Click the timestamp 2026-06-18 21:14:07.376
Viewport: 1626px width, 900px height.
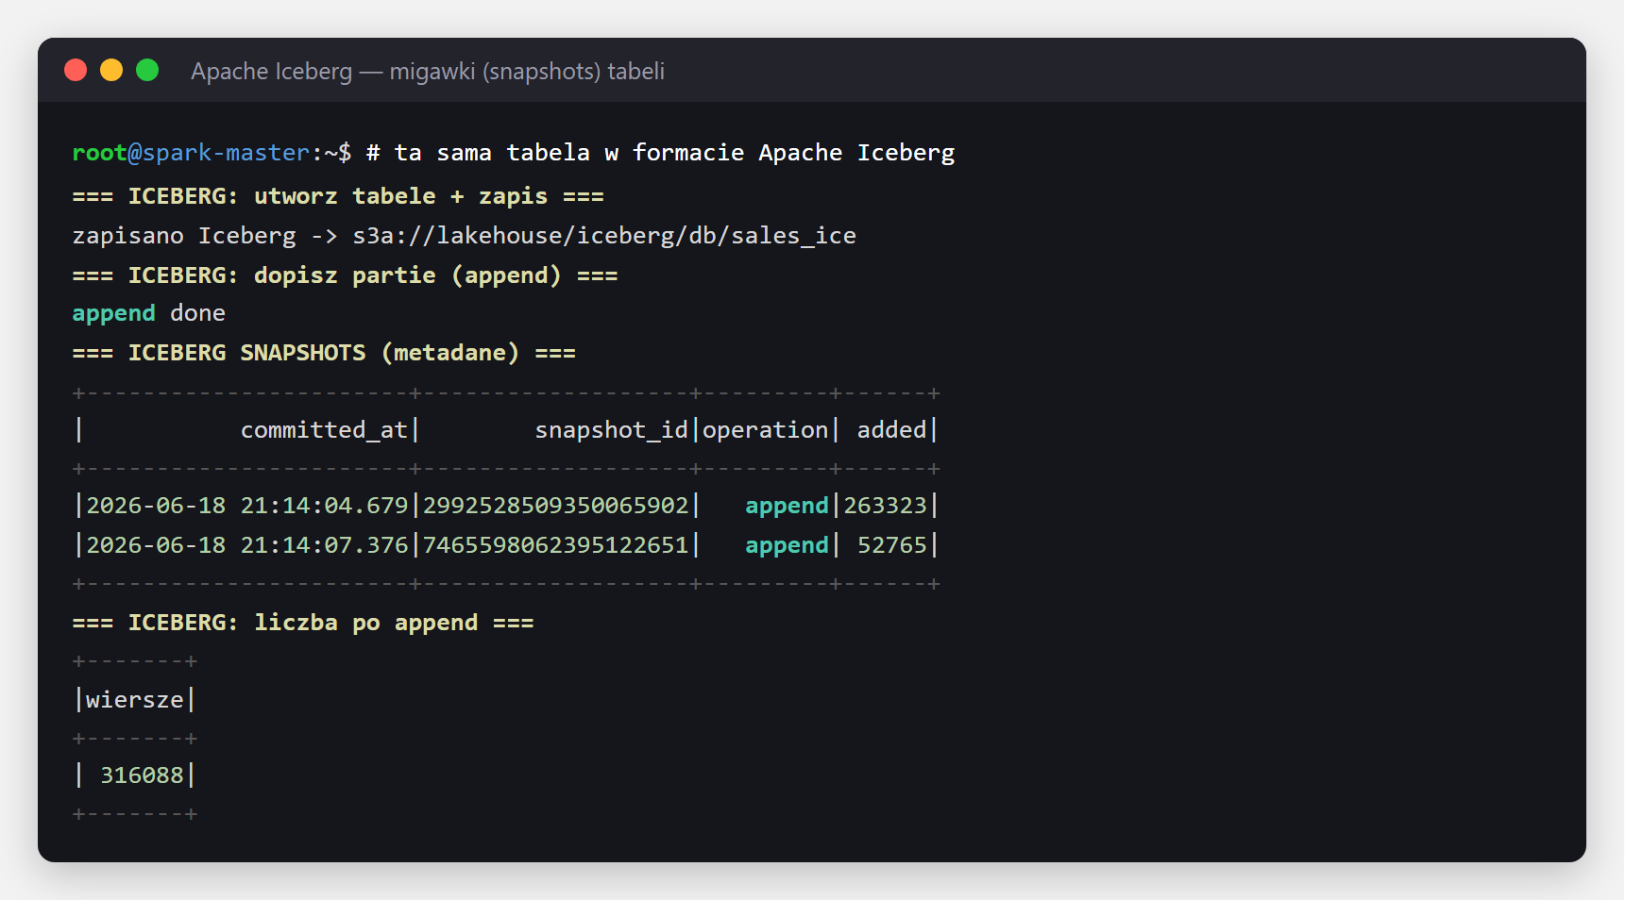[247, 545]
